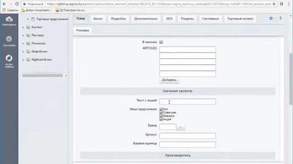293x164 pixels.
Task: Select Реклама folder in tree
Action: coord(38,36)
